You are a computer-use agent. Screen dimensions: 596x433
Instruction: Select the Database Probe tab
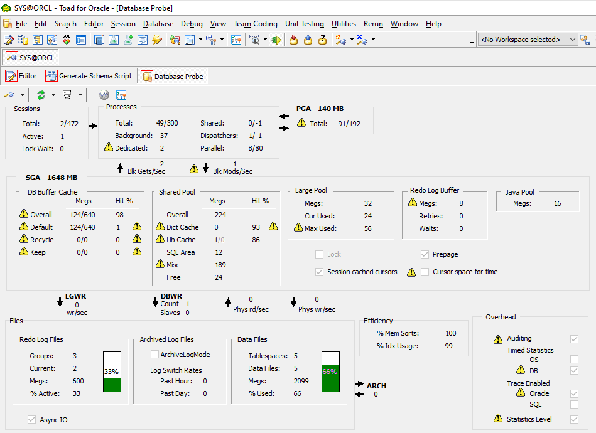pyautogui.click(x=173, y=77)
